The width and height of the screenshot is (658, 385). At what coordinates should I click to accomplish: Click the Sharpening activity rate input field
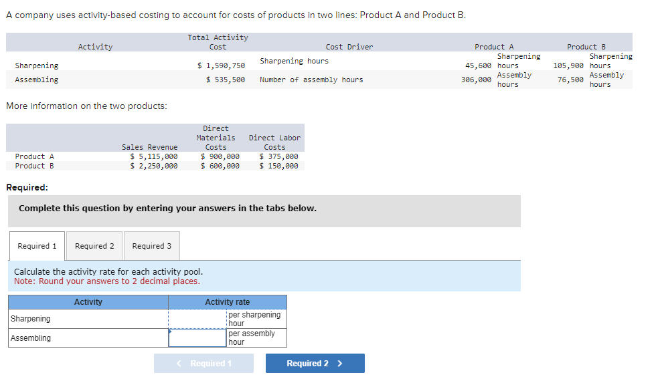197,319
